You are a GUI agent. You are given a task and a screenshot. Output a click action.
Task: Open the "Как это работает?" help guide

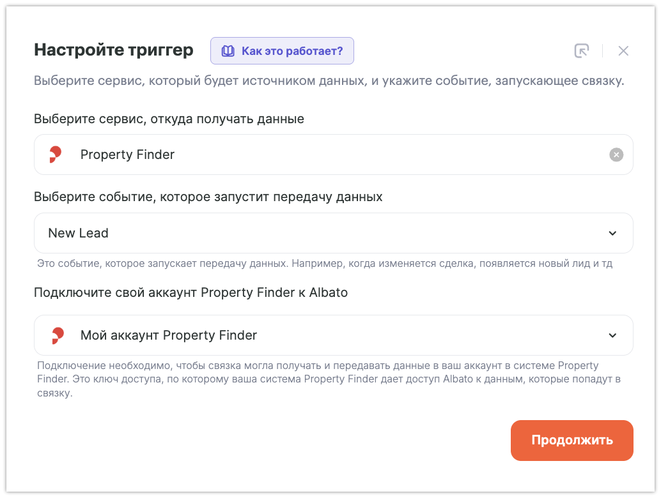pyautogui.click(x=292, y=51)
